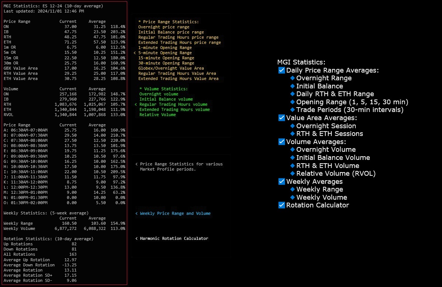Viewport: 442px width, 287px height.
Task: Click the 'GBX Value Area' row label
Action: [x=21, y=68]
